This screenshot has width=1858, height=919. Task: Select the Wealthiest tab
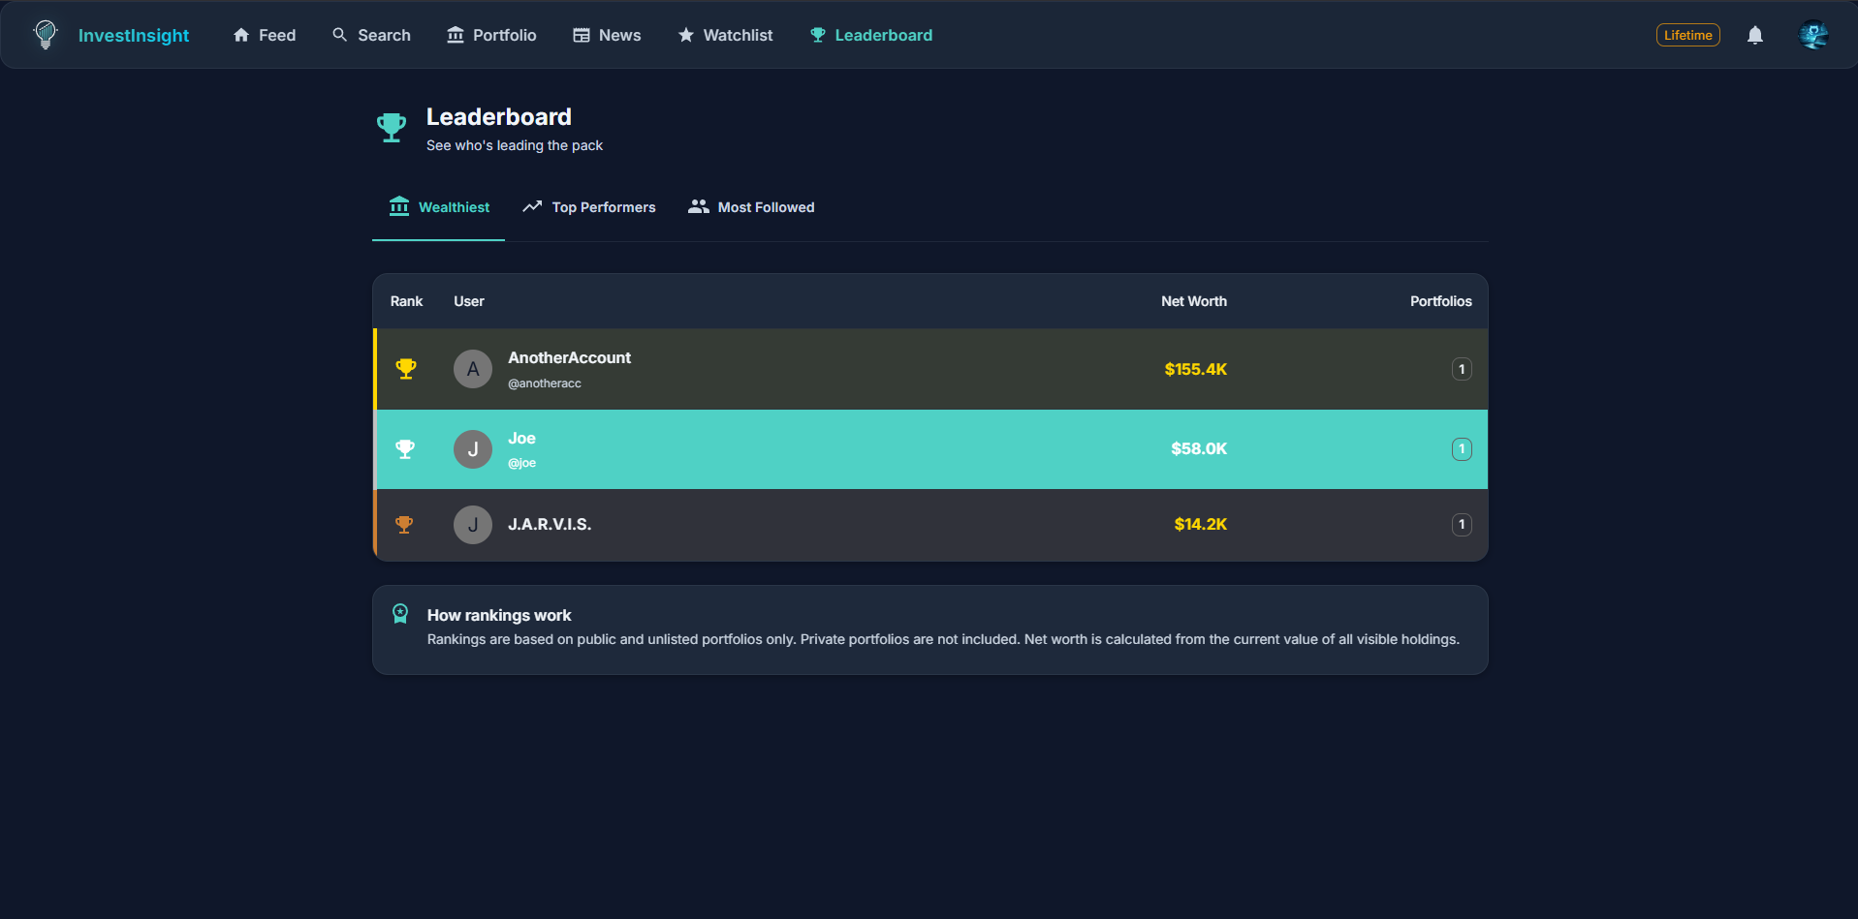[438, 207]
